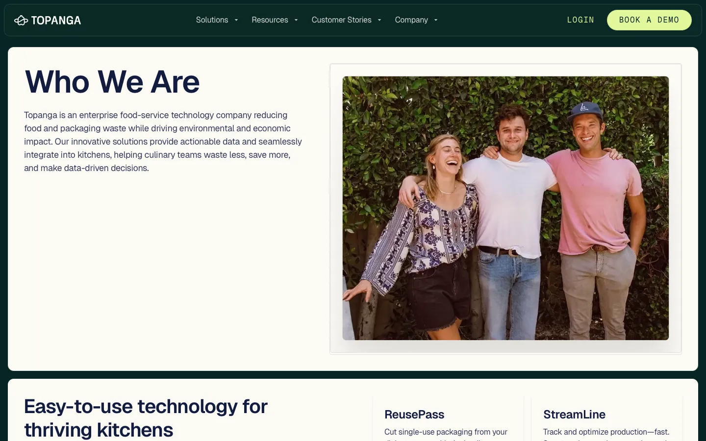
Task: Open the Solutions menu
Action: 212,20
